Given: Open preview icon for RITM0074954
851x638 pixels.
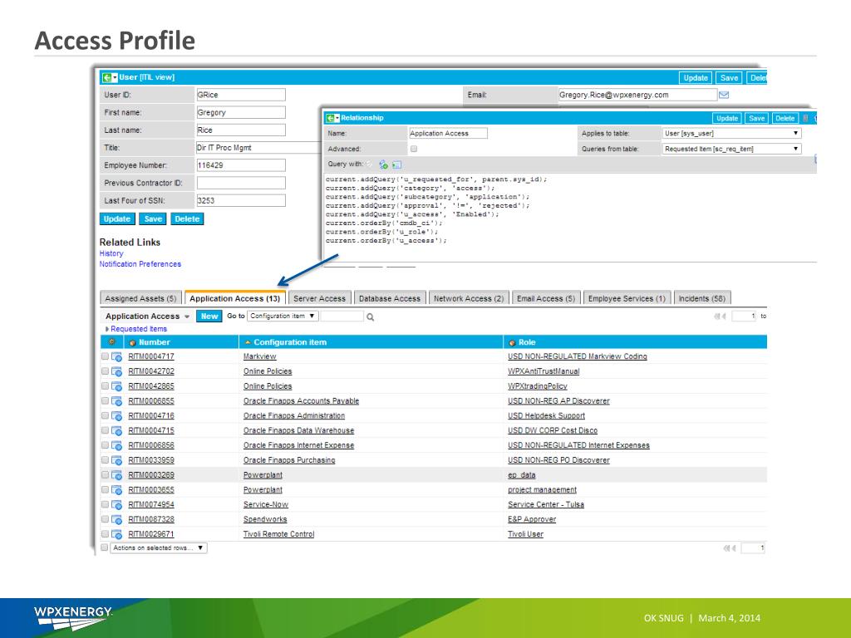Looking at the screenshot, I should (116, 504).
